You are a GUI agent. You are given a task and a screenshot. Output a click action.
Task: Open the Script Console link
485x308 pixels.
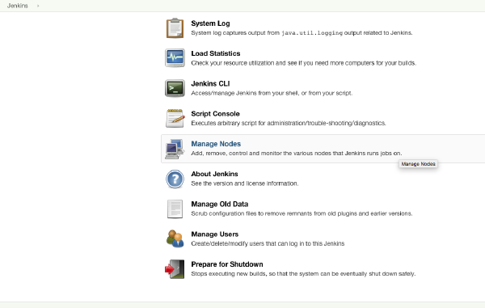[x=215, y=114]
